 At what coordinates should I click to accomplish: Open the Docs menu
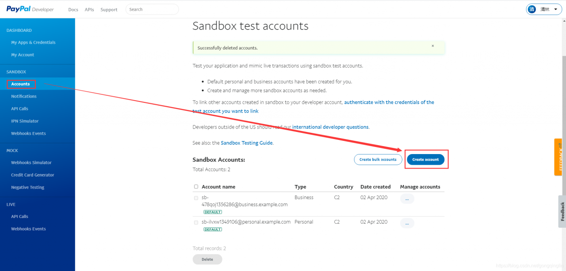(x=73, y=10)
